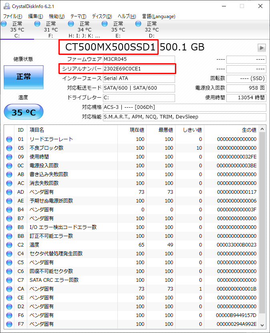270x333 pixels.
Task: Click status dot for 0C 電源投入回数
Action: (x=9, y=166)
